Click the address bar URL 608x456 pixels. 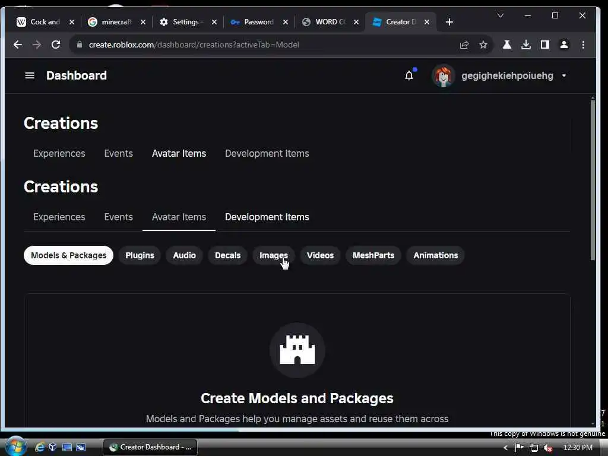(x=194, y=45)
